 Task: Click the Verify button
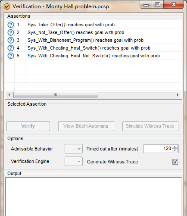point(28,126)
